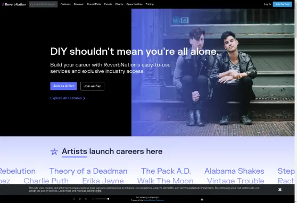Adjust the player volume slider
297x203 pixels.
(x=102, y=199)
